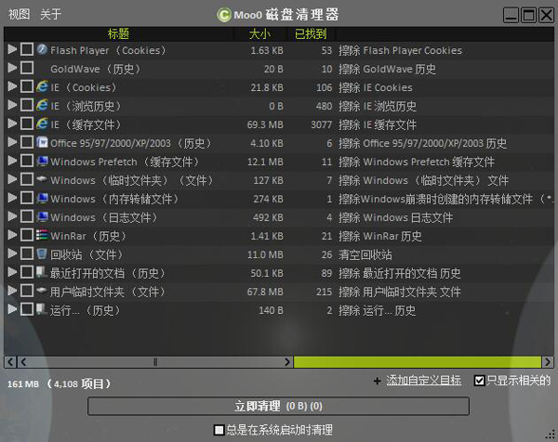Click the resize grip in the window corner
Screen dimensions: 558x442
pyautogui.click(x=551, y=435)
